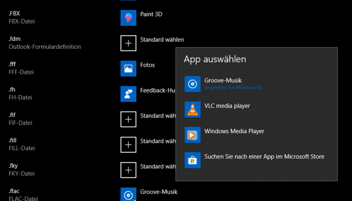Click the .fif file extension text
Image resolution: width=352 pixels, height=201 pixels.
[x=12, y=115]
